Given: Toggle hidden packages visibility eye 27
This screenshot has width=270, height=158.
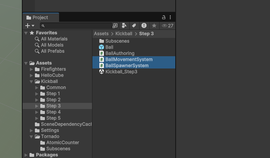Looking at the screenshot, I should click(167, 26).
